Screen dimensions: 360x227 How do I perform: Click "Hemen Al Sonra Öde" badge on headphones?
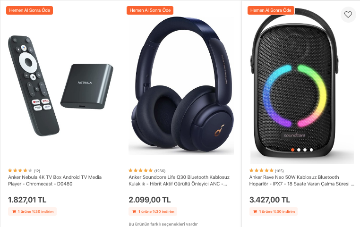pyautogui.click(x=150, y=10)
